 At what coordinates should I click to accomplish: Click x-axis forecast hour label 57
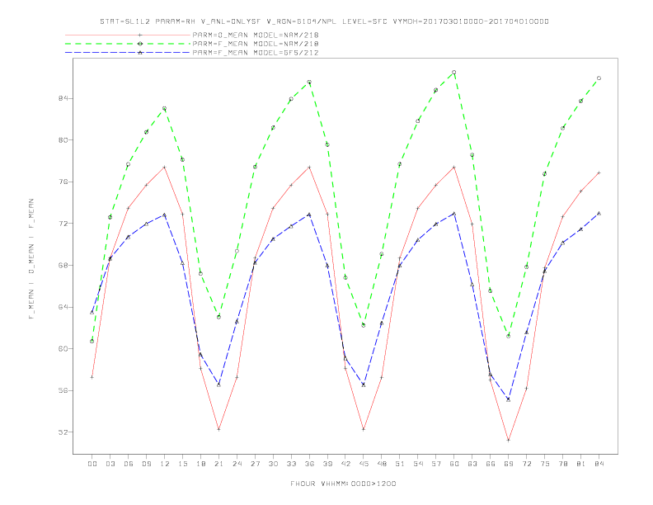click(436, 464)
